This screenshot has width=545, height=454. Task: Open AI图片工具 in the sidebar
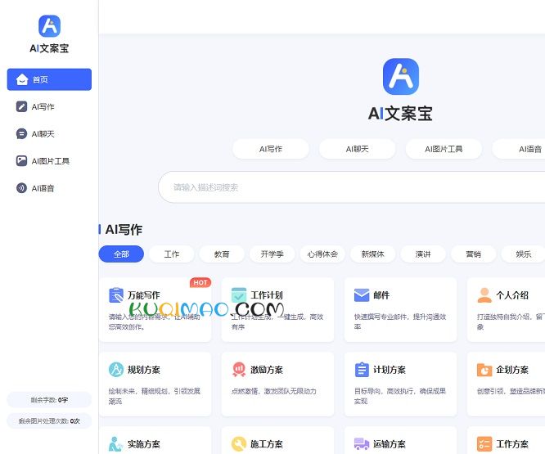49,161
